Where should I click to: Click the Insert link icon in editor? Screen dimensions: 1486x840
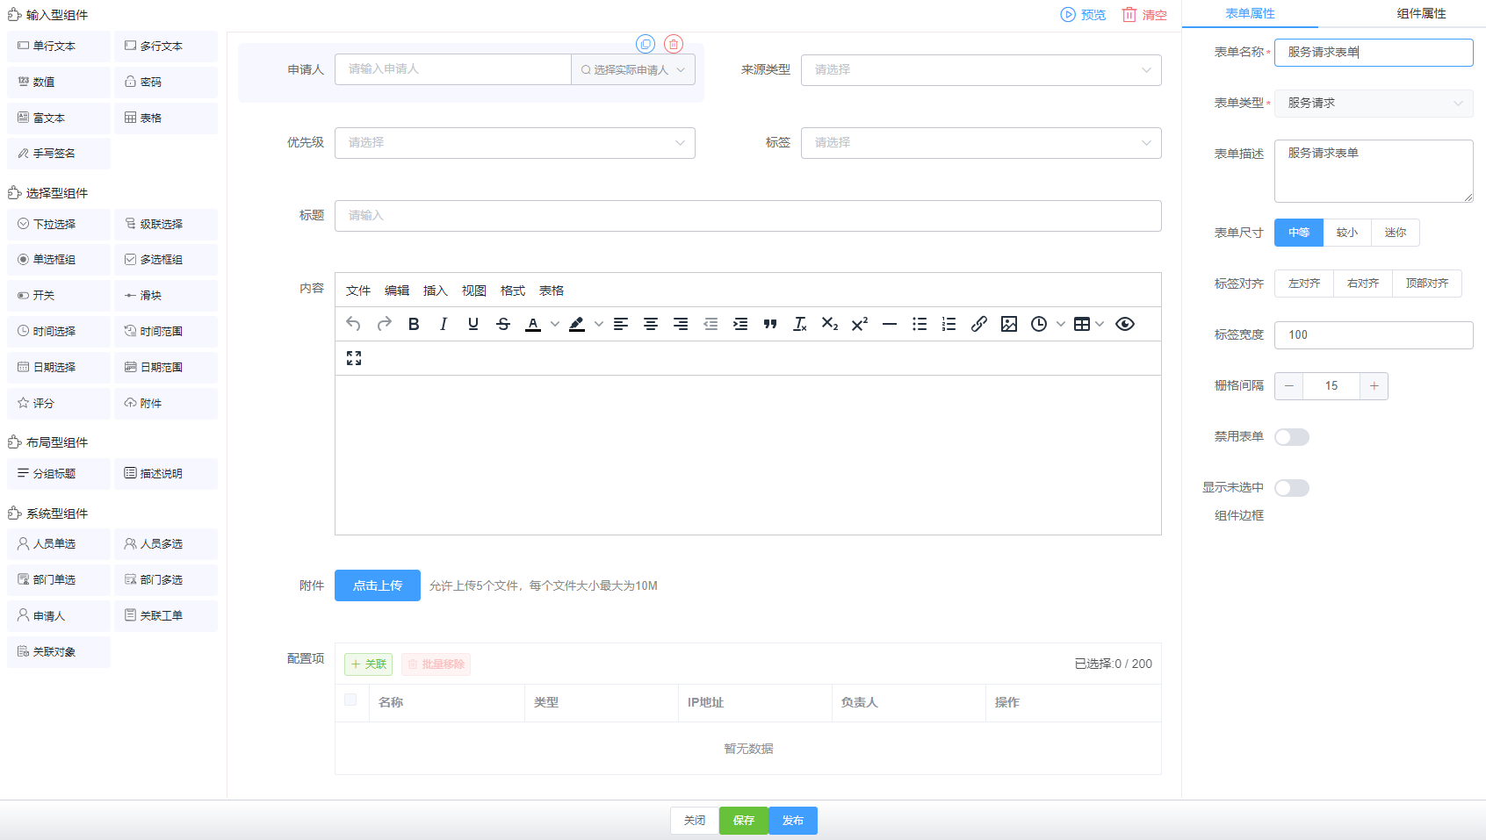click(978, 324)
